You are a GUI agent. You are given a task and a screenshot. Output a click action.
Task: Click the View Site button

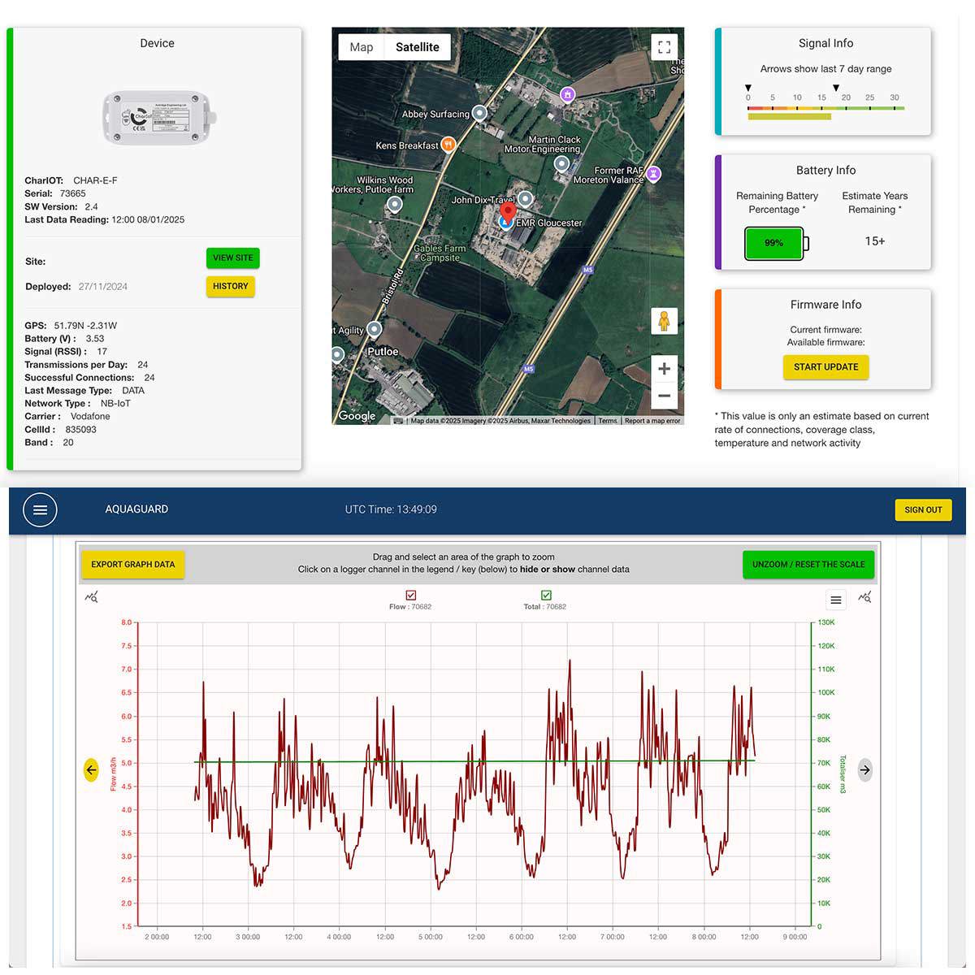[x=232, y=258]
